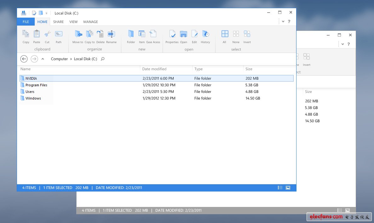Open the History icon in ribbon

205,34
